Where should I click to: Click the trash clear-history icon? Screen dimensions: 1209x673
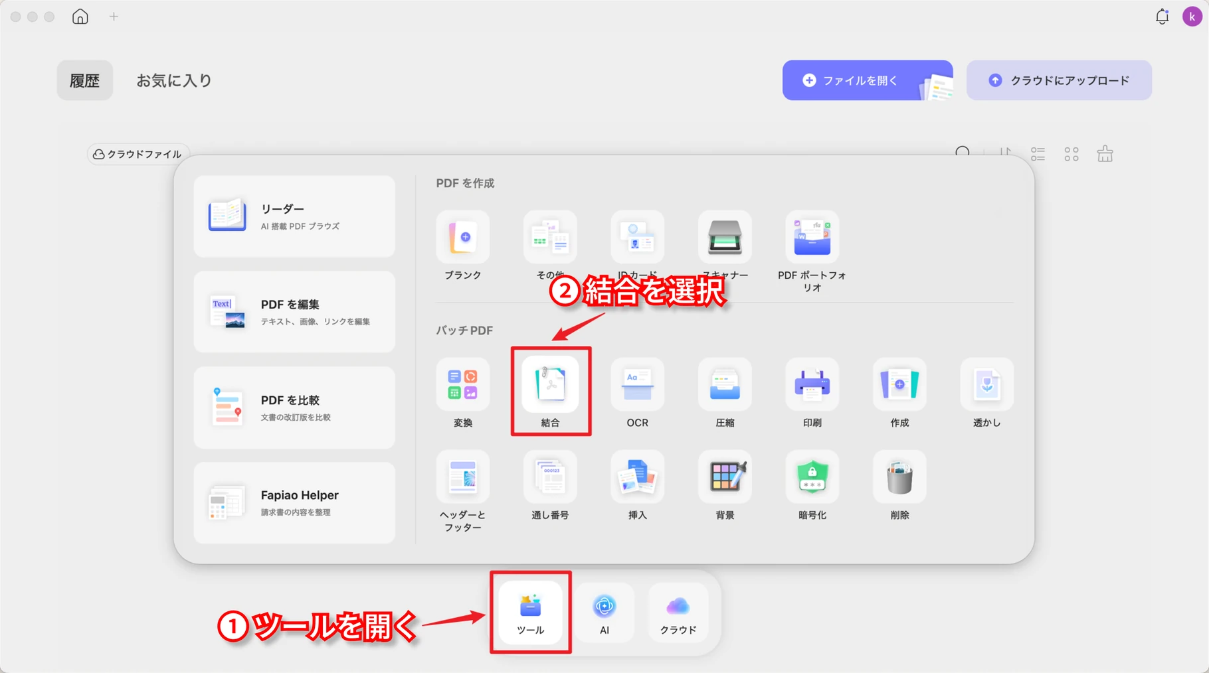pos(1105,154)
